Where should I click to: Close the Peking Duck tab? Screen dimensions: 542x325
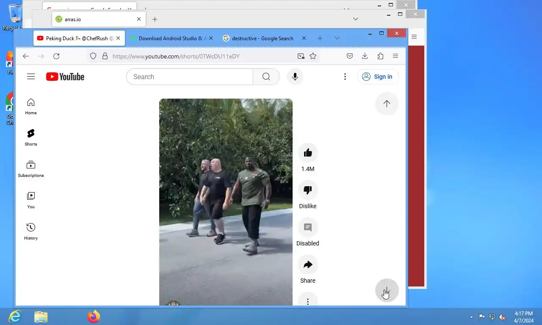point(118,38)
